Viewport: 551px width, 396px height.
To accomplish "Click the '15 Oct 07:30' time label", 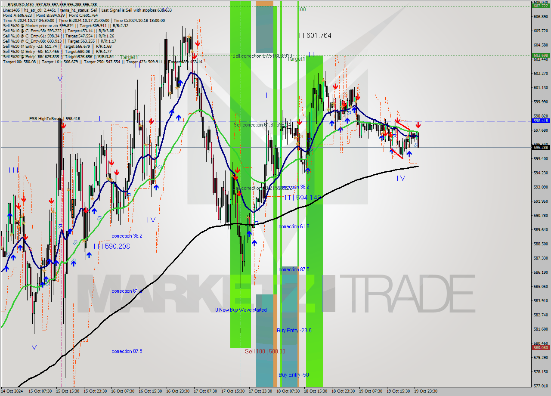I will [40, 391].
